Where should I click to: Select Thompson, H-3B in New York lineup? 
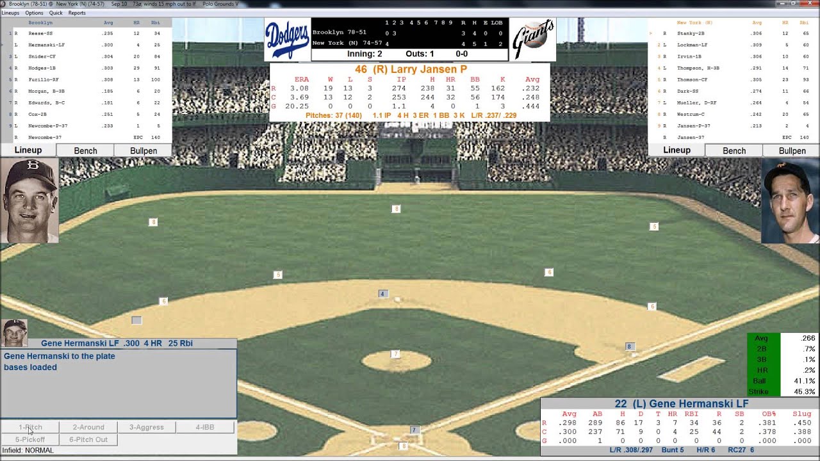point(734,68)
